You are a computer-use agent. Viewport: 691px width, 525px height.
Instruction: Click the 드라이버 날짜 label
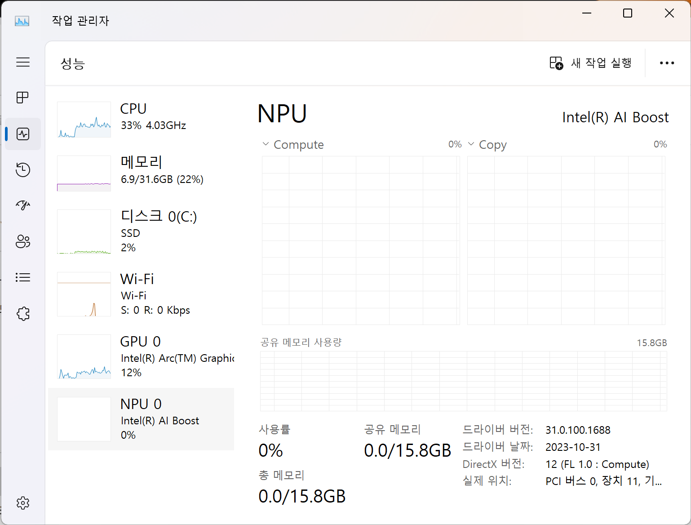(x=498, y=447)
